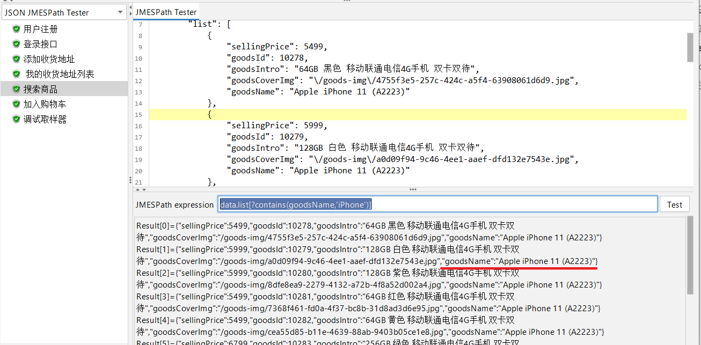Viewport: 701px width, 345px height.
Task: Click the "list": [ line in JSON
Action: 210,24
